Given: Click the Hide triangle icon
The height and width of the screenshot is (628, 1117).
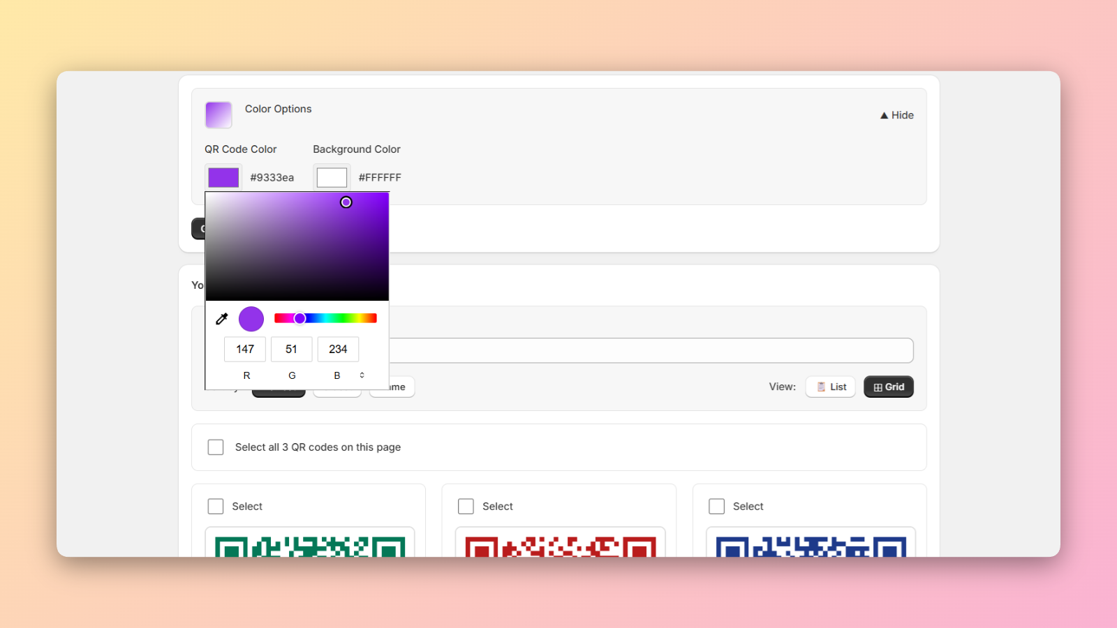Looking at the screenshot, I should [x=883, y=114].
